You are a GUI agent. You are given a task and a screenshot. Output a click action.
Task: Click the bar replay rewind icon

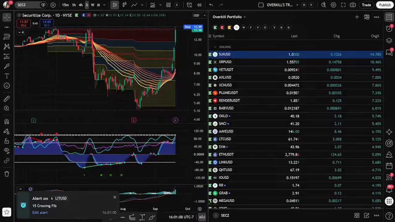[x=199, y=5]
